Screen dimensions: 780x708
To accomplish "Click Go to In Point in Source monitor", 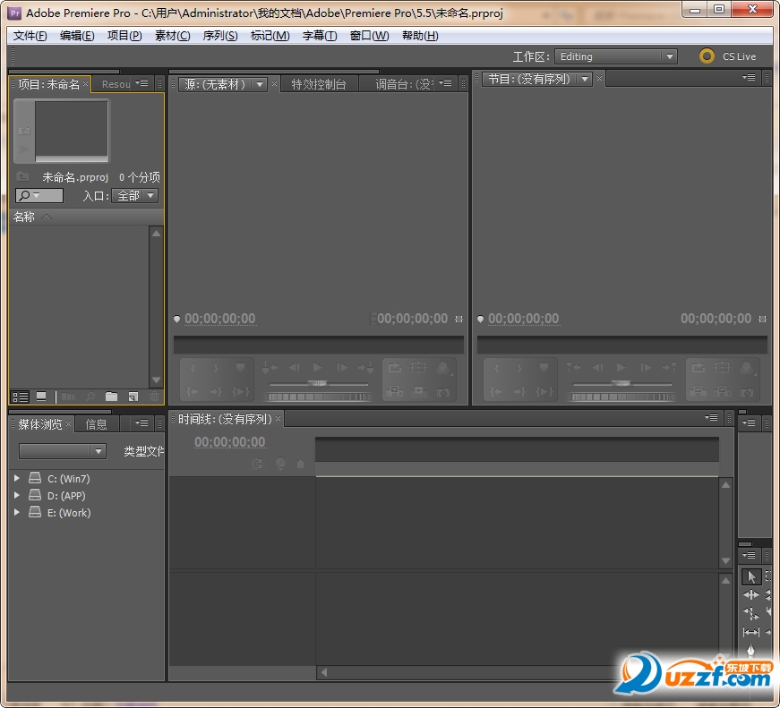I will pyautogui.click(x=193, y=392).
